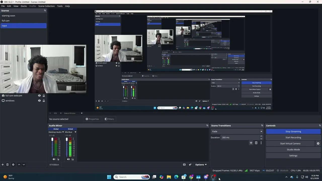Toggle Mic/Aux monitoring headphone icon
Image resolution: width=322 pixels, height=181 pixels.
[x=72, y=159]
